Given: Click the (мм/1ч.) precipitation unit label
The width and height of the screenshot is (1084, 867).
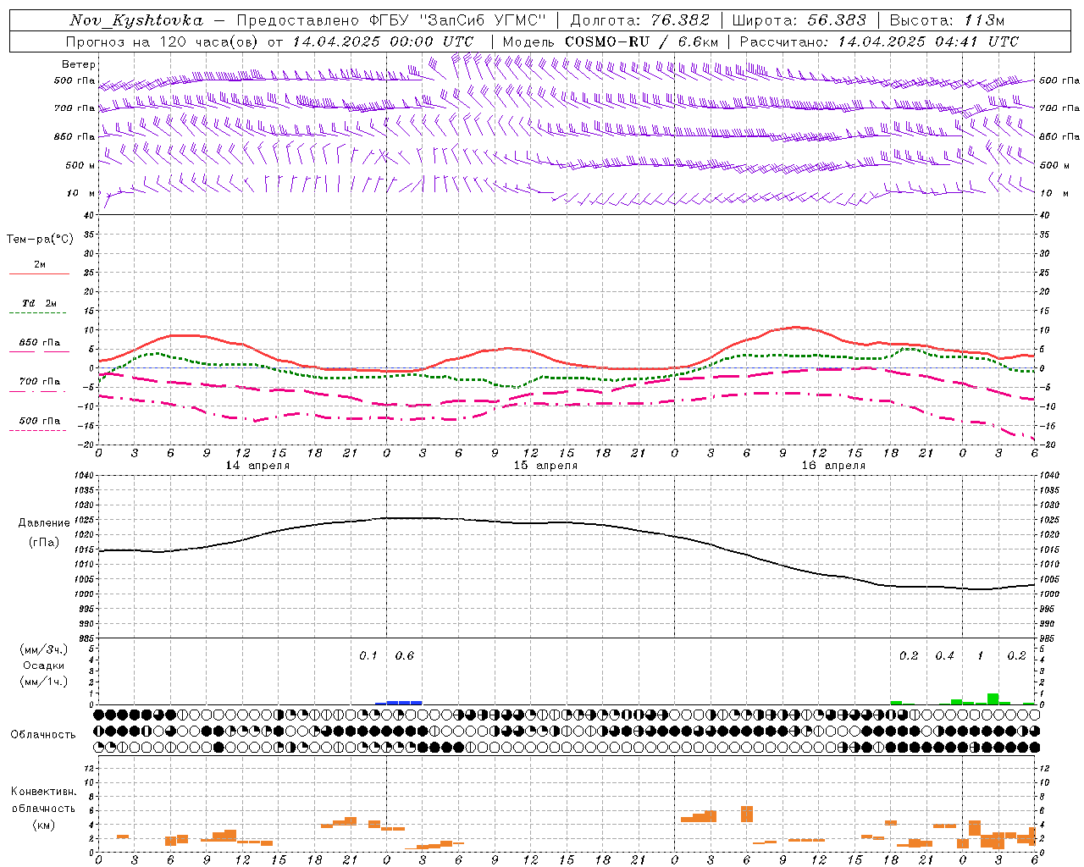Looking at the screenshot, I should point(43,682).
